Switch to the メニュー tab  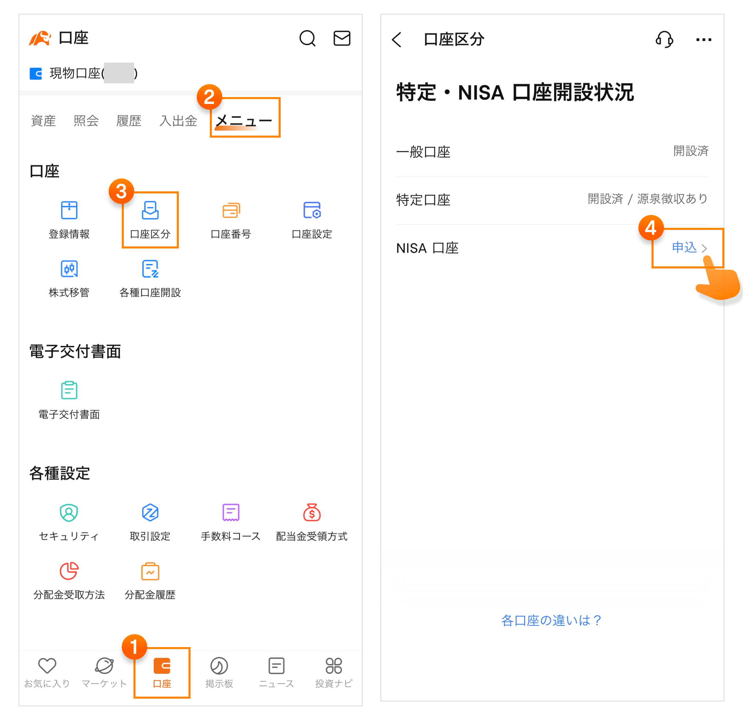point(244,121)
